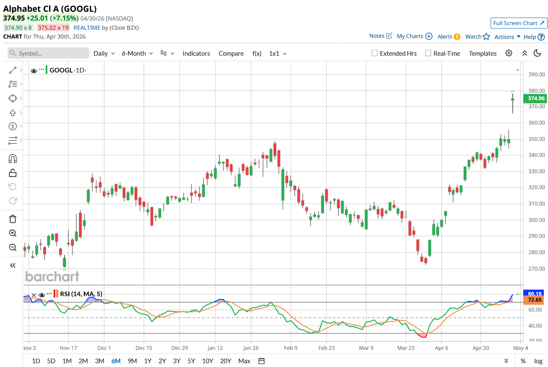Select the 1Y time range

(147, 361)
